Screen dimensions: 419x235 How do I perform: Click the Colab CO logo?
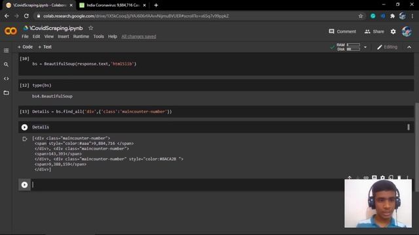(x=10, y=31)
